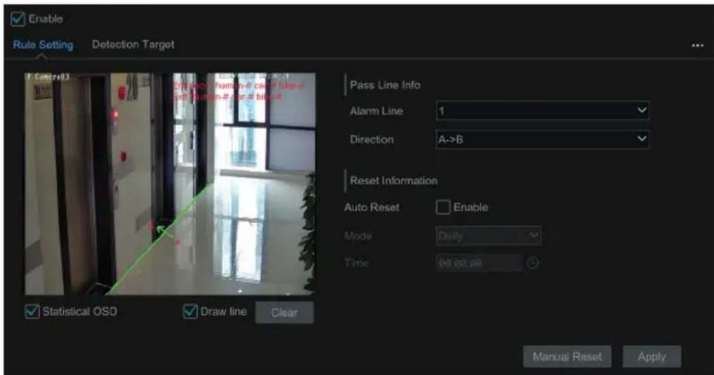Click the Reset Information heading
This screenshot has width=714, height=375.
coord(394,181)
